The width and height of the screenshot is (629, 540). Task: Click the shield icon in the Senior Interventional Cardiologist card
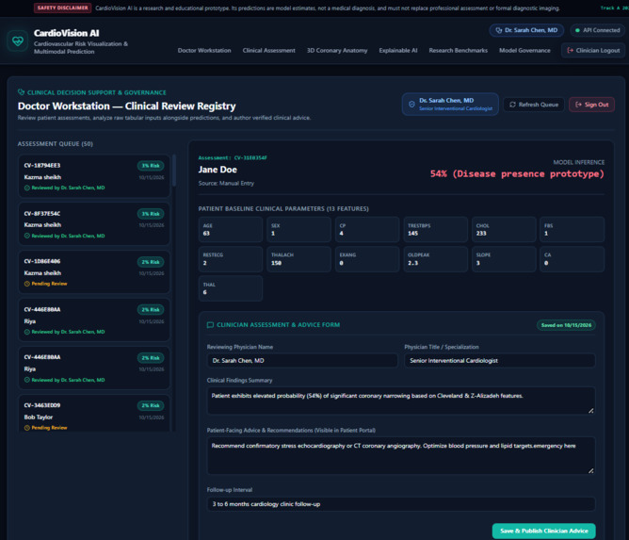click(411, 105)
